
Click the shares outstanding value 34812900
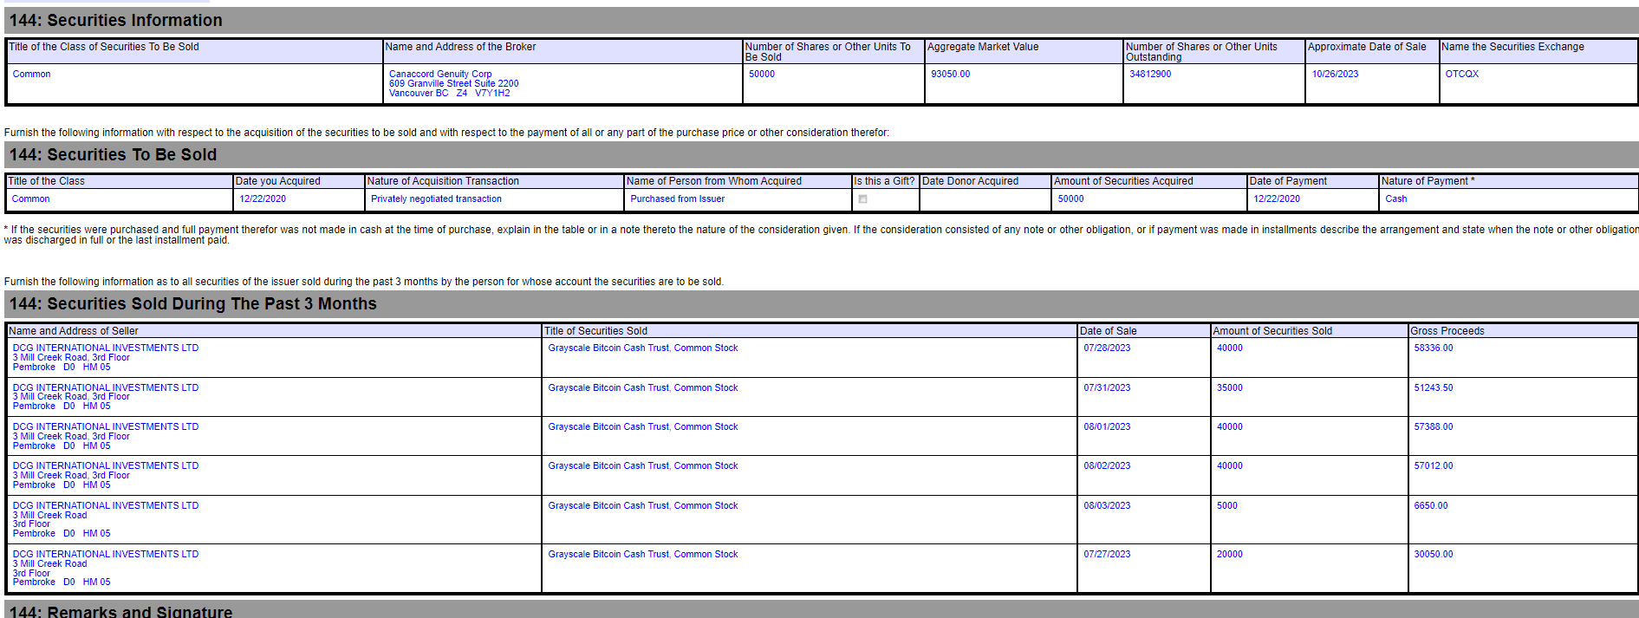pos(1149,75)
